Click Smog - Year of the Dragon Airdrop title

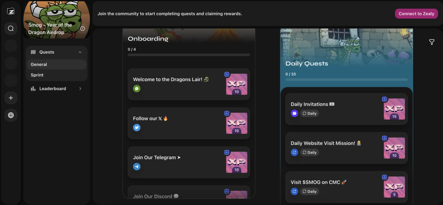pyautogui.click(x=50, y=29)
